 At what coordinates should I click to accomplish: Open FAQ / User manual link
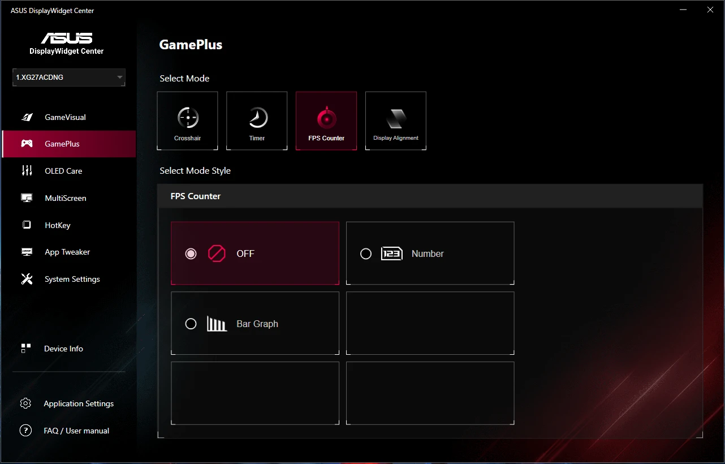pos(76,431)
